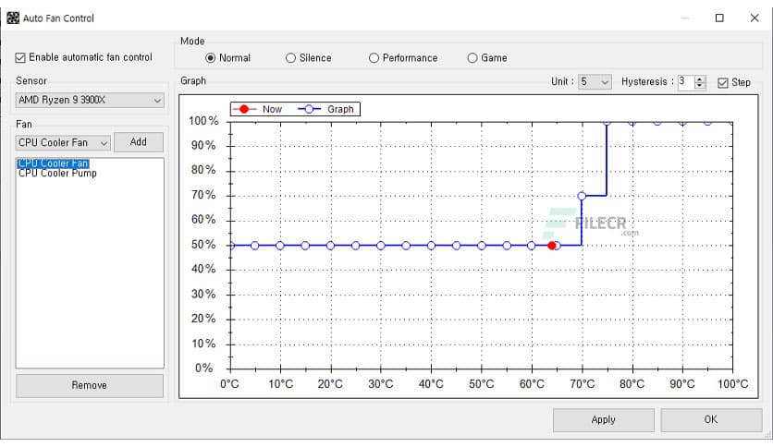Click the Apply button
Screen dimensions: 773x447
pos(604,420)
